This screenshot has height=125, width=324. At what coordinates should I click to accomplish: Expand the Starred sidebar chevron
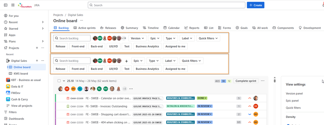tap(43, 28)
